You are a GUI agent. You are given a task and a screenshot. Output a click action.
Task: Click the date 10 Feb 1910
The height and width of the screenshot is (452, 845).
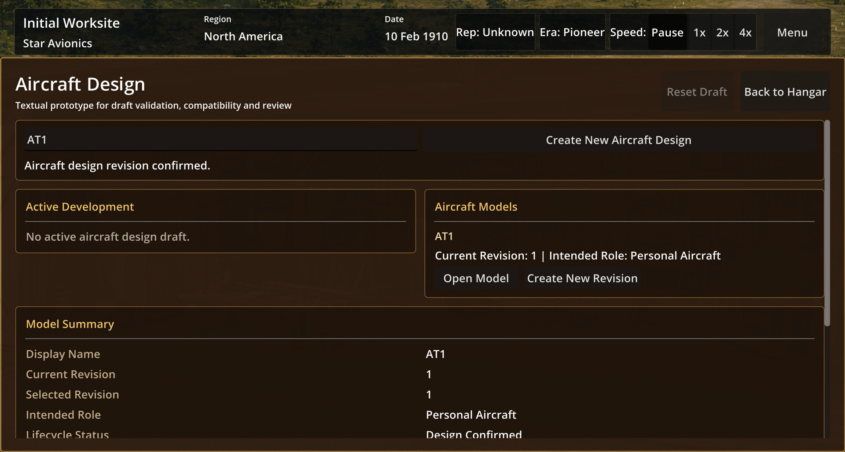[416, 36]
